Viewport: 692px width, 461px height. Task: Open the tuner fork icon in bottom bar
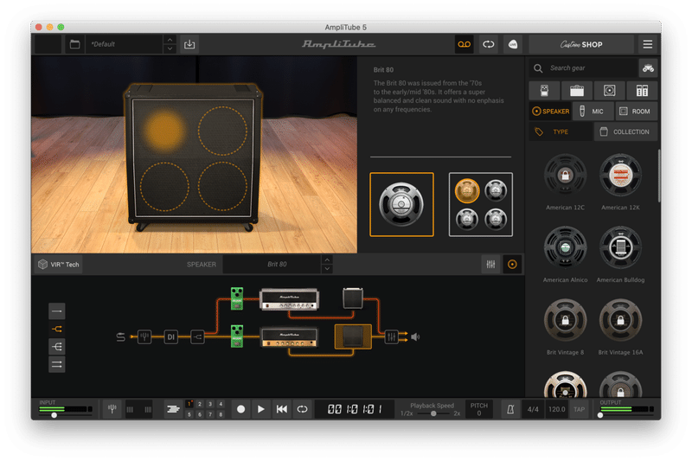pyautogui.click(x=112, y=409)
